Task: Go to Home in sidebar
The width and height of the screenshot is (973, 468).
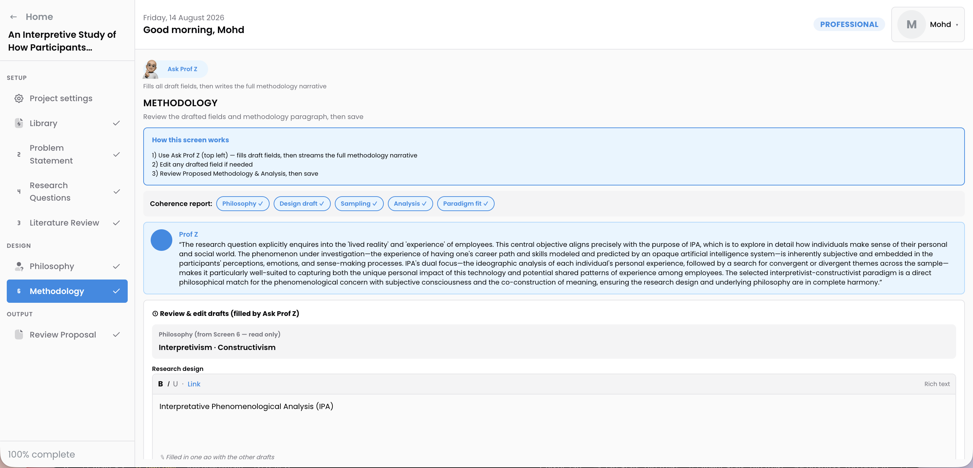Action: pos(39,17)
